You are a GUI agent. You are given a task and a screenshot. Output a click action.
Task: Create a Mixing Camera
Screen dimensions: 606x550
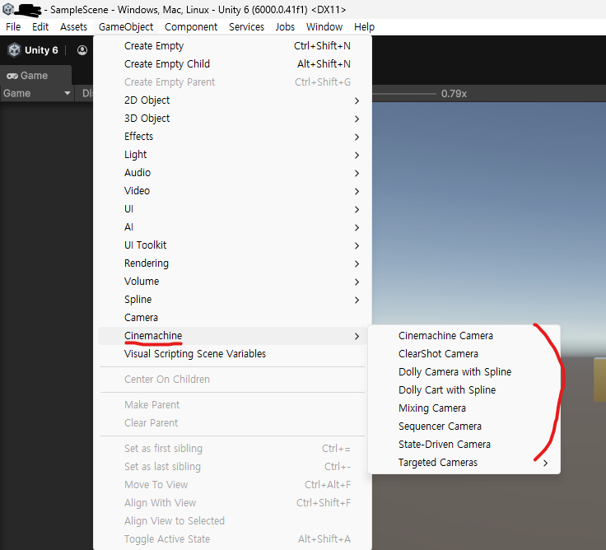464,408
